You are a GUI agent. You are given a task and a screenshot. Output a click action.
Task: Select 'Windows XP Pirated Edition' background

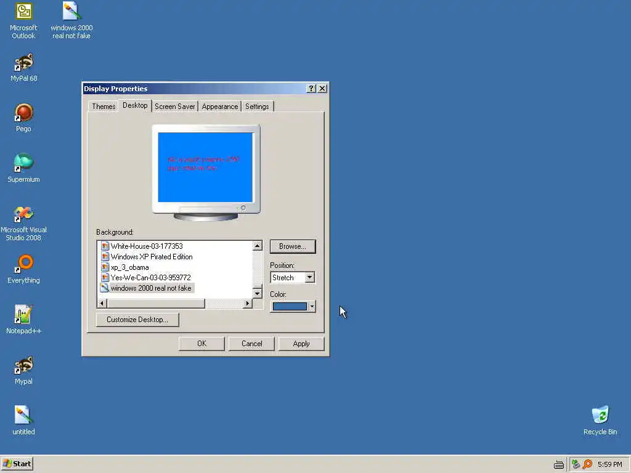152,257
